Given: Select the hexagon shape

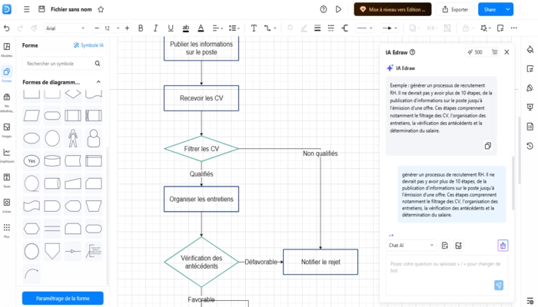Looking at the screenshot, I should pos(32,229).
